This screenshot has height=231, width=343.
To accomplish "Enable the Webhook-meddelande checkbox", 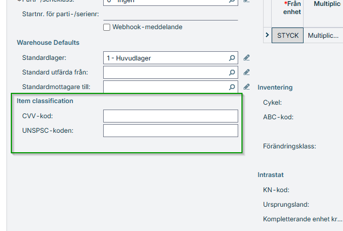I will 107,27.
